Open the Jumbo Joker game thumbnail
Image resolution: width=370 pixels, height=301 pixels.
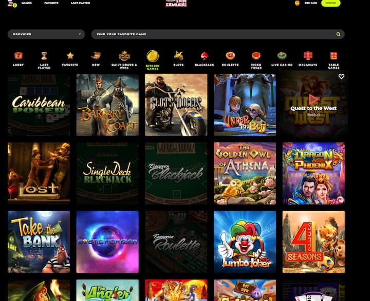[x=245, y=242]
